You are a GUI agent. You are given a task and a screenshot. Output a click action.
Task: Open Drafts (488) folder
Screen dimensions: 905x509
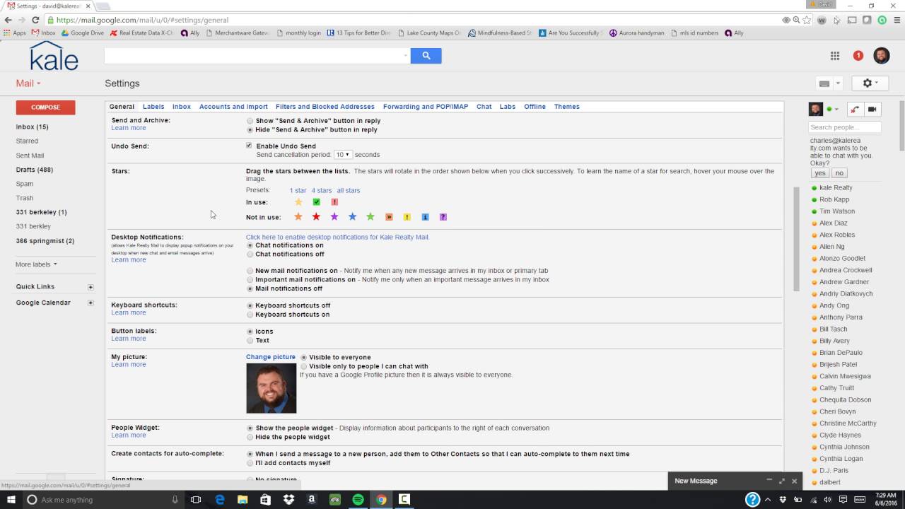[x=35, y=170]
